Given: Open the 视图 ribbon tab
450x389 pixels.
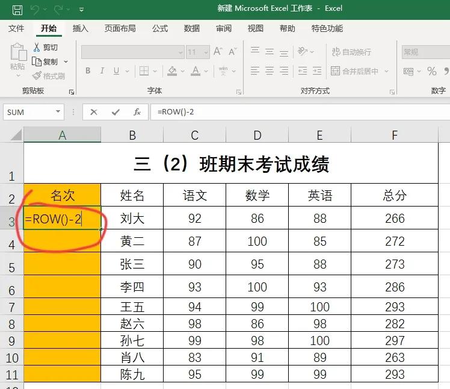Looking at the screenshot, I should coord(256,28).
